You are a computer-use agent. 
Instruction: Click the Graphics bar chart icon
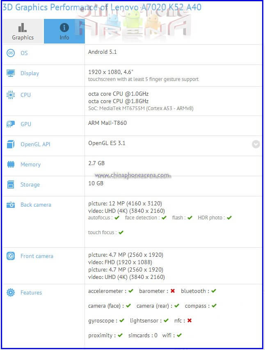tap(23, 28)
